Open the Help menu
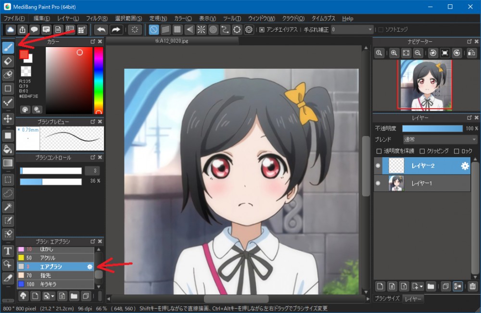This screenshot has height=313, width=481. 348,18
